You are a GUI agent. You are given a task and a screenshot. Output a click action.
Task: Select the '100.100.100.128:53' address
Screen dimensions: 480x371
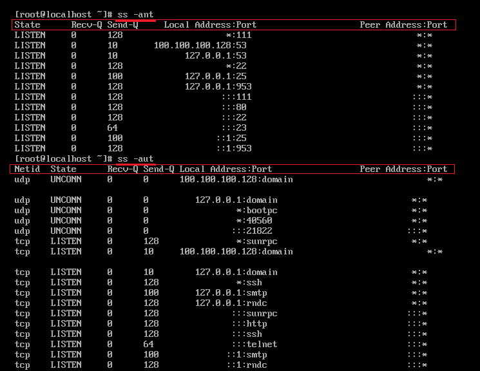pos(200,45)
